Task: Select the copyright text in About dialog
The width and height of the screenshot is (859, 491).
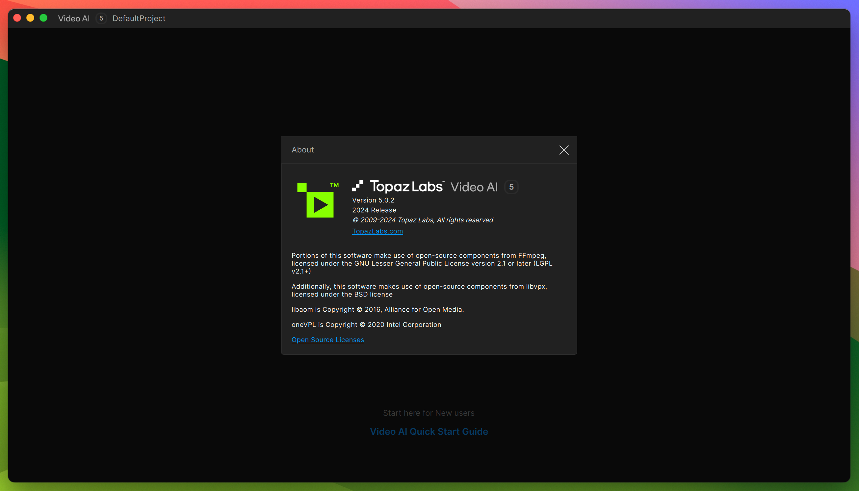Action: point(422,220)
